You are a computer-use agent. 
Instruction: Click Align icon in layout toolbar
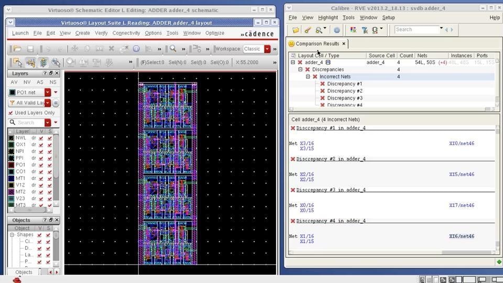click(148, 49)
